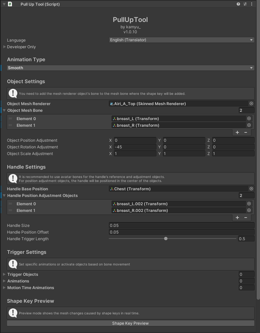Click the Handle Size value field
Viewport: 260px width, 333px height.
(x=182, y=226)
